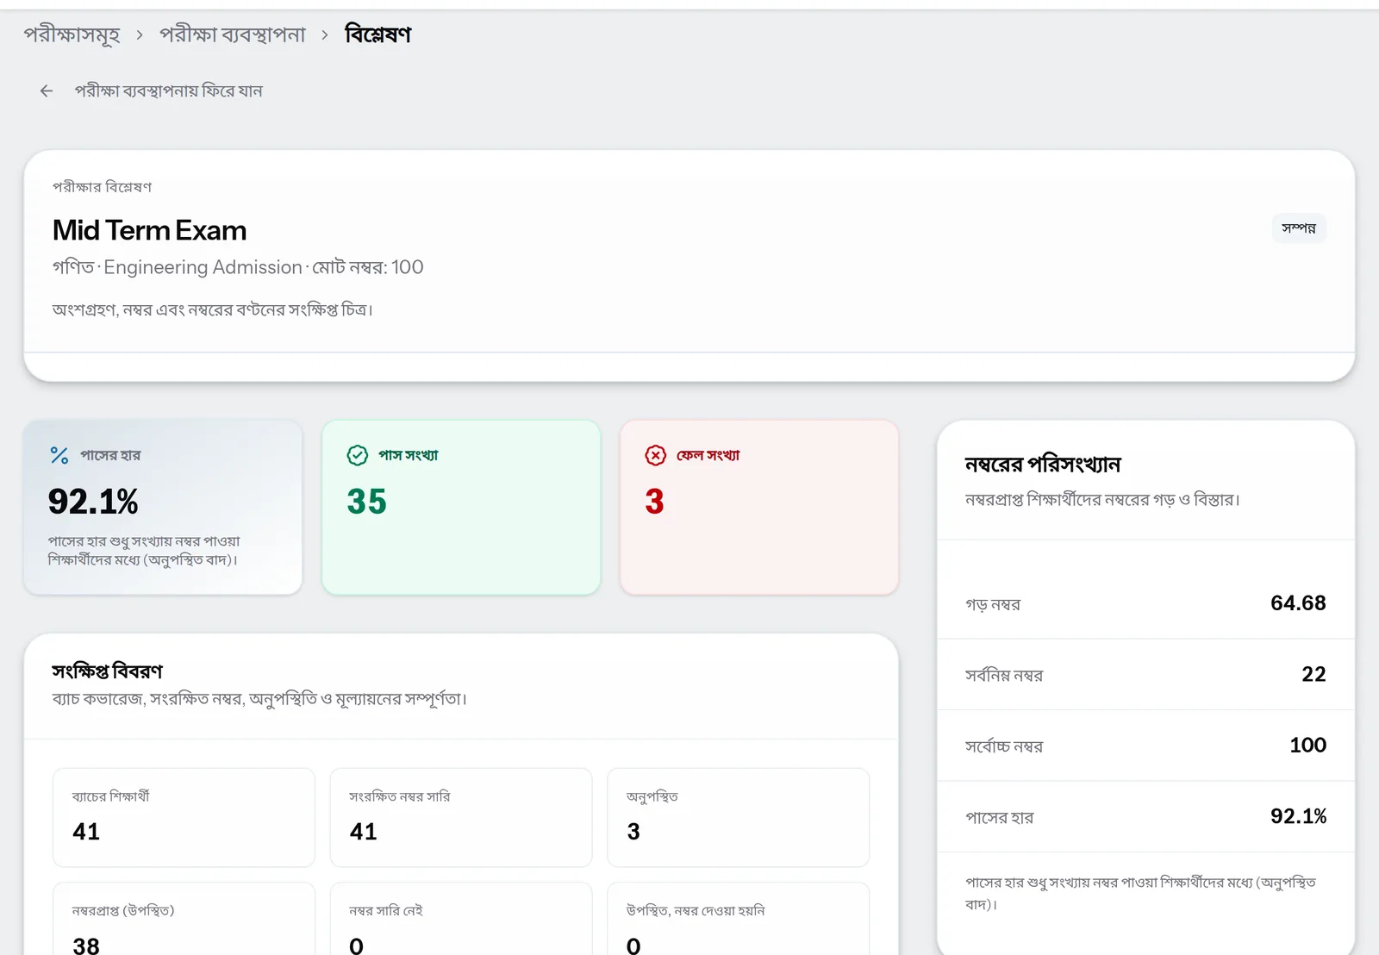The image size is (1379, 955).
Task: Open পরীক্ষা ব্যবস্থাপনা breadcrumb link
Action: [x=233, y=35]
